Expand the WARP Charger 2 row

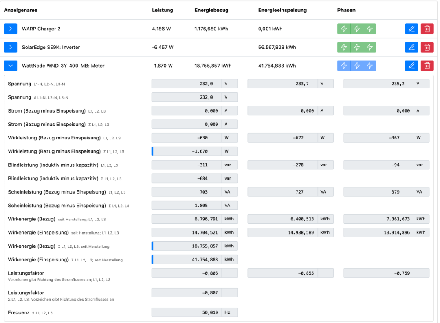tap(11, 29)
